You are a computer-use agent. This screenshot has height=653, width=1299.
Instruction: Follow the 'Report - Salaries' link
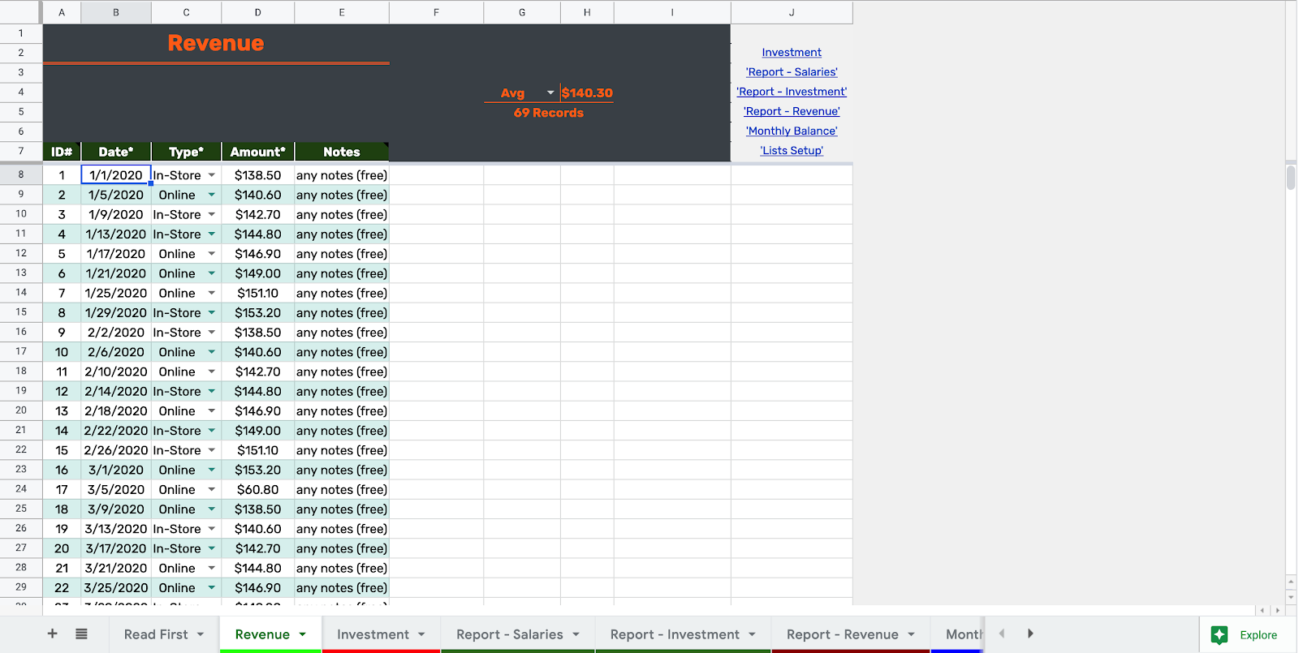(x=792, y=71)
